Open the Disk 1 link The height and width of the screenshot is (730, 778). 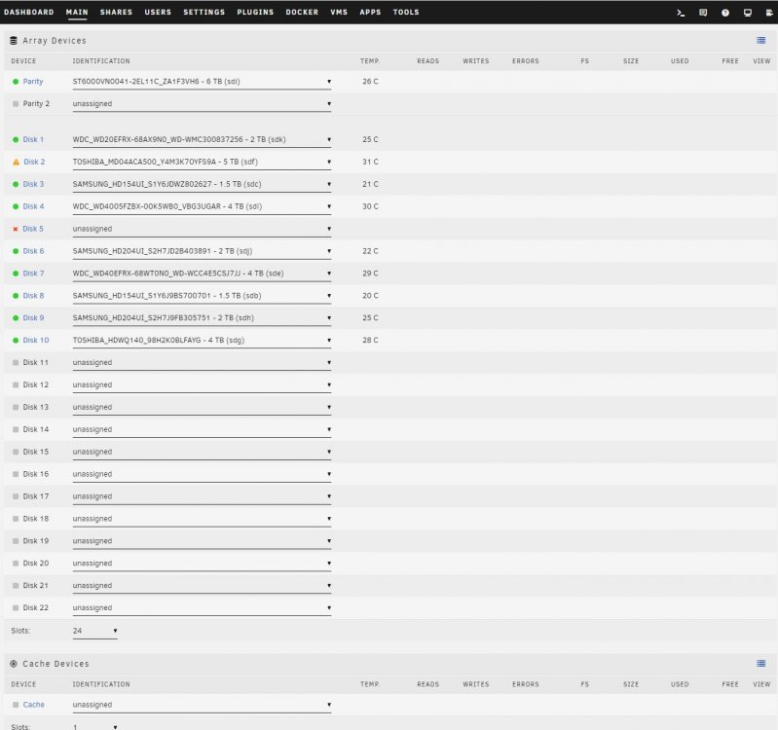click(33, 139)
